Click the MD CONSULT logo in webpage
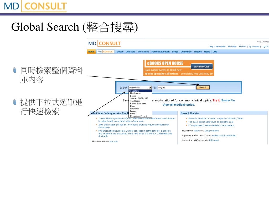The width and height of the screenshot is (269, 201). point(105,43)
